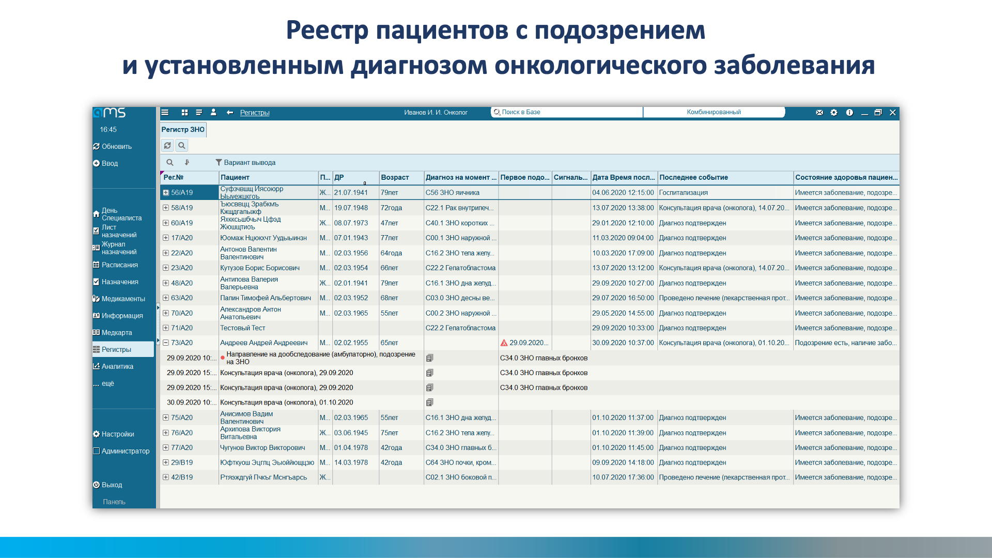Open Вариант вывода filter
Screen dimensions: 992x558
click(x=245, y=162)
